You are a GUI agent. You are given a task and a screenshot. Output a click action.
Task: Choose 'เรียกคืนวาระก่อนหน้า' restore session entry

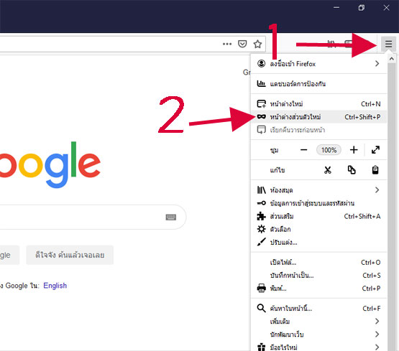coord(318,130)
